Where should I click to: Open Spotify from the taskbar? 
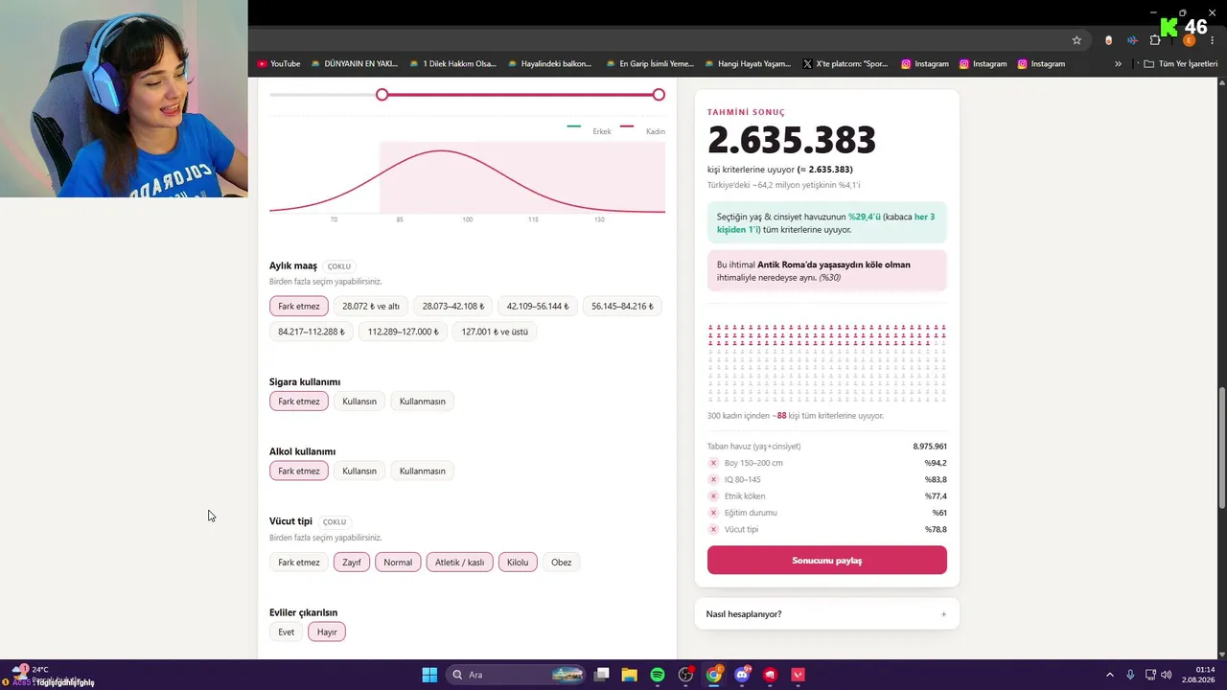pyautogui.click(x=658, y=675)
